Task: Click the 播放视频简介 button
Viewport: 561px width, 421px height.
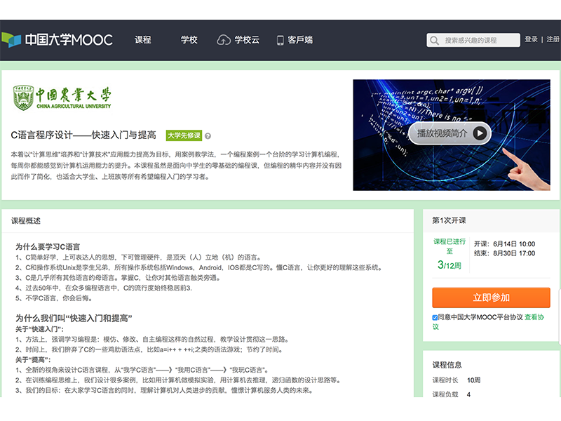Action: [450, 133]
